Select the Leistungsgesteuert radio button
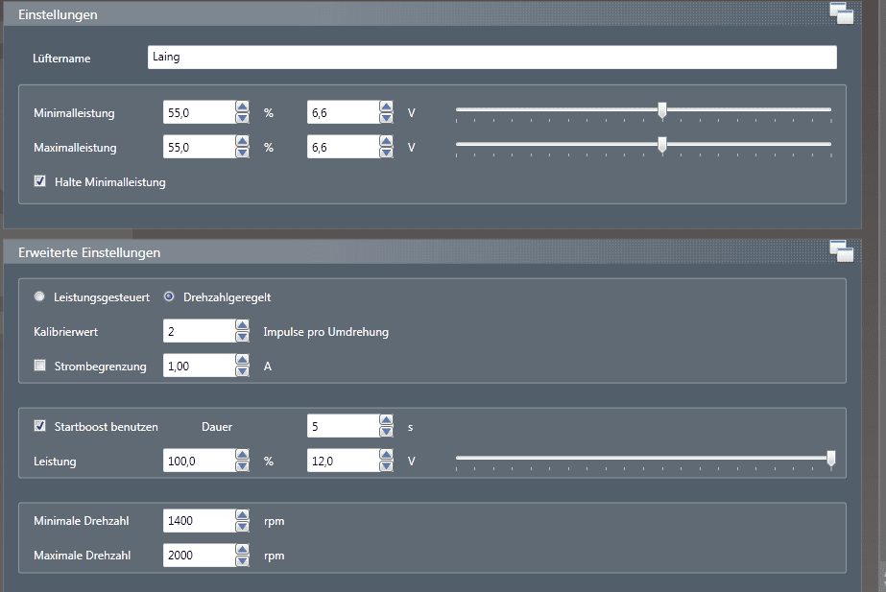886x592 pixels. pyautogui.click(x=39, y=296)
